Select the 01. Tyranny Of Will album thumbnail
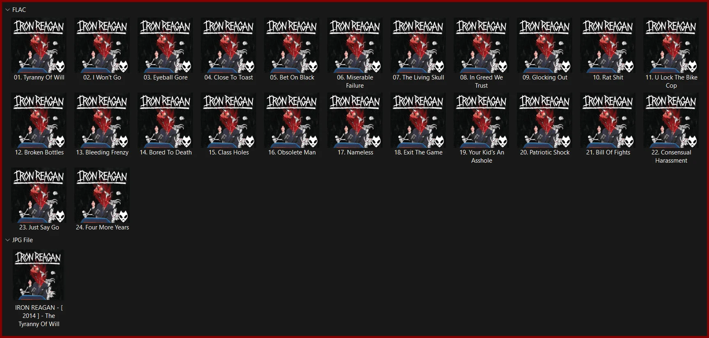The image size is (709, 338). (x=39, y=45)
